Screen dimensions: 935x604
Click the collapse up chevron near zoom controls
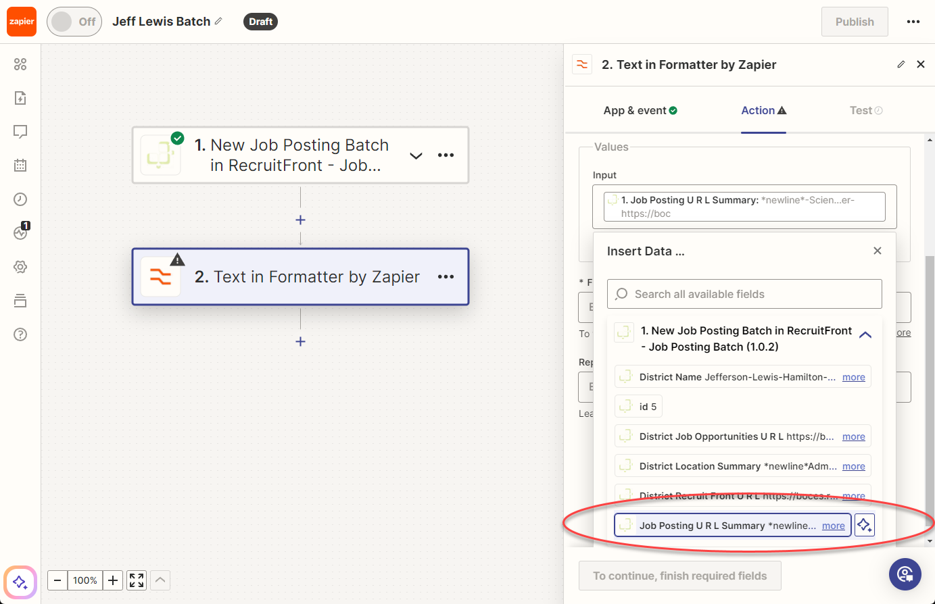click(x=160, y=580)
